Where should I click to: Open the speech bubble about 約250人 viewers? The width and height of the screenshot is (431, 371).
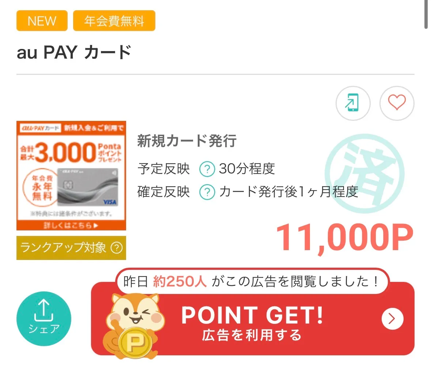click(x=254, y=281)
